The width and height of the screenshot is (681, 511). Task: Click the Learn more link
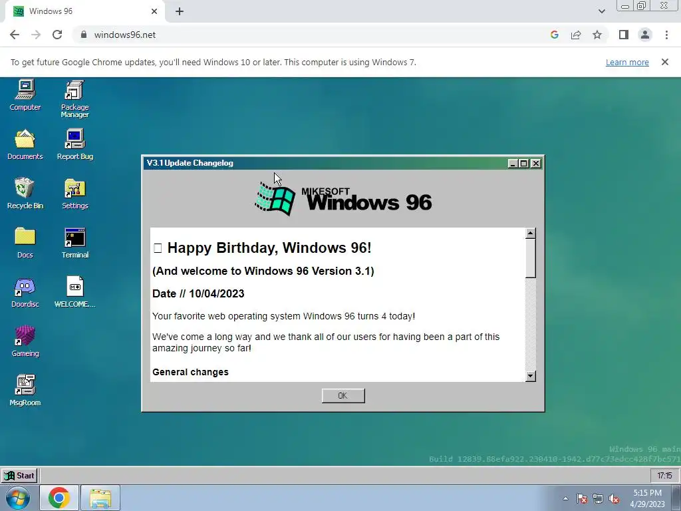[x=627, y=62]
